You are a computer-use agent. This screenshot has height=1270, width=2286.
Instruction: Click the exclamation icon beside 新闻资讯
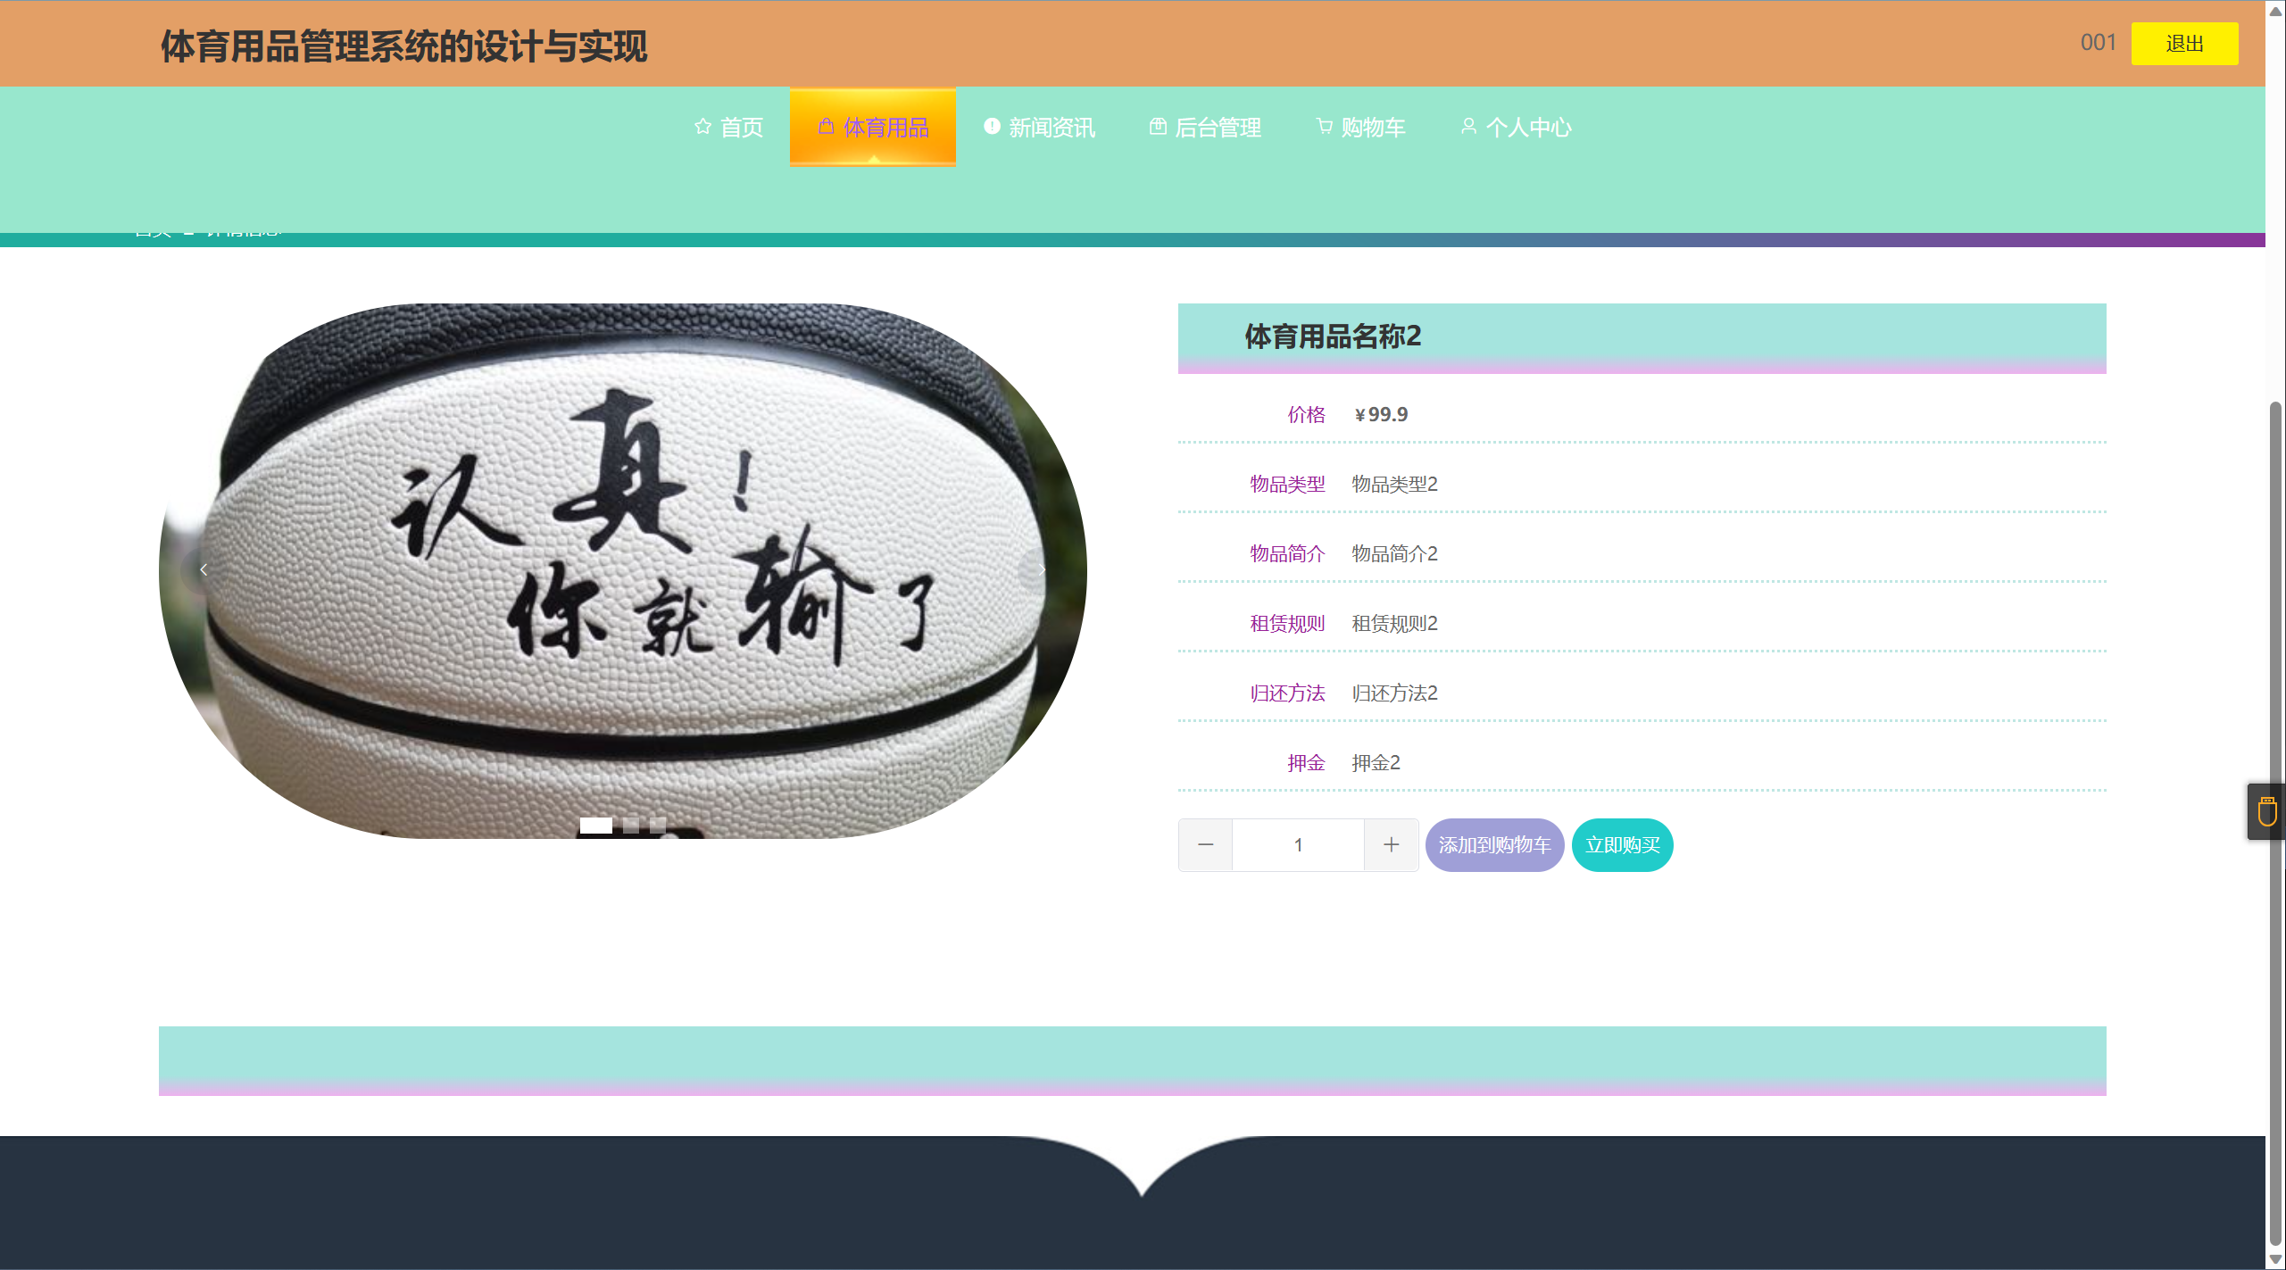click(992, 126)
